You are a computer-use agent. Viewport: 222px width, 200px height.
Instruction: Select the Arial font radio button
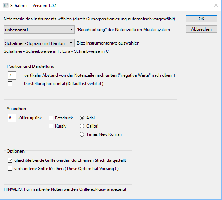point(82,118)
